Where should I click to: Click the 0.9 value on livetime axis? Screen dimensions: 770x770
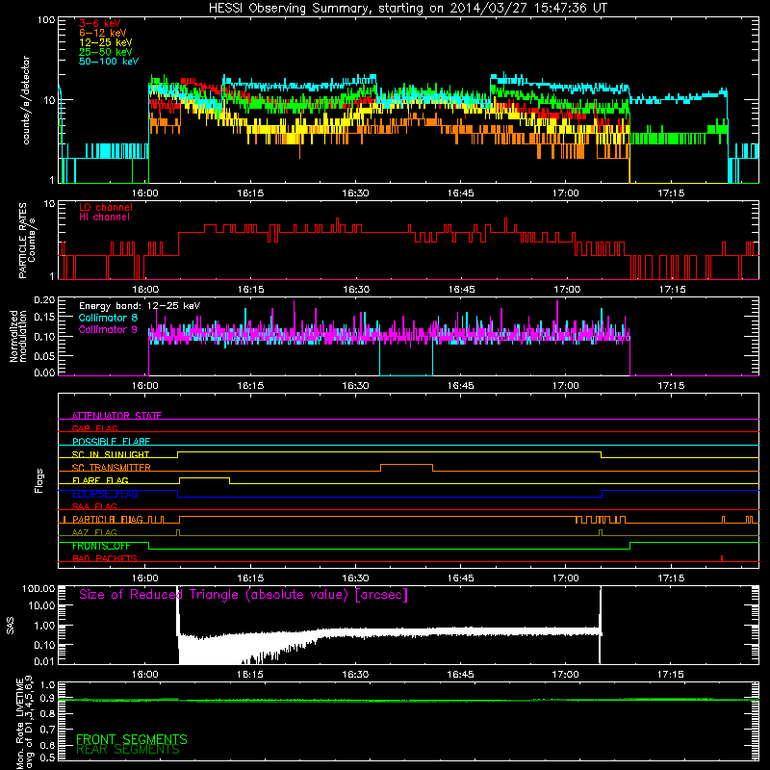point(48,699)
